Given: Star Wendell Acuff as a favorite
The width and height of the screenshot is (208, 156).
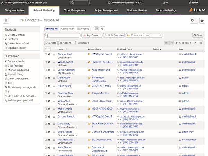Looking at the screenshot, I should [54, 62].
